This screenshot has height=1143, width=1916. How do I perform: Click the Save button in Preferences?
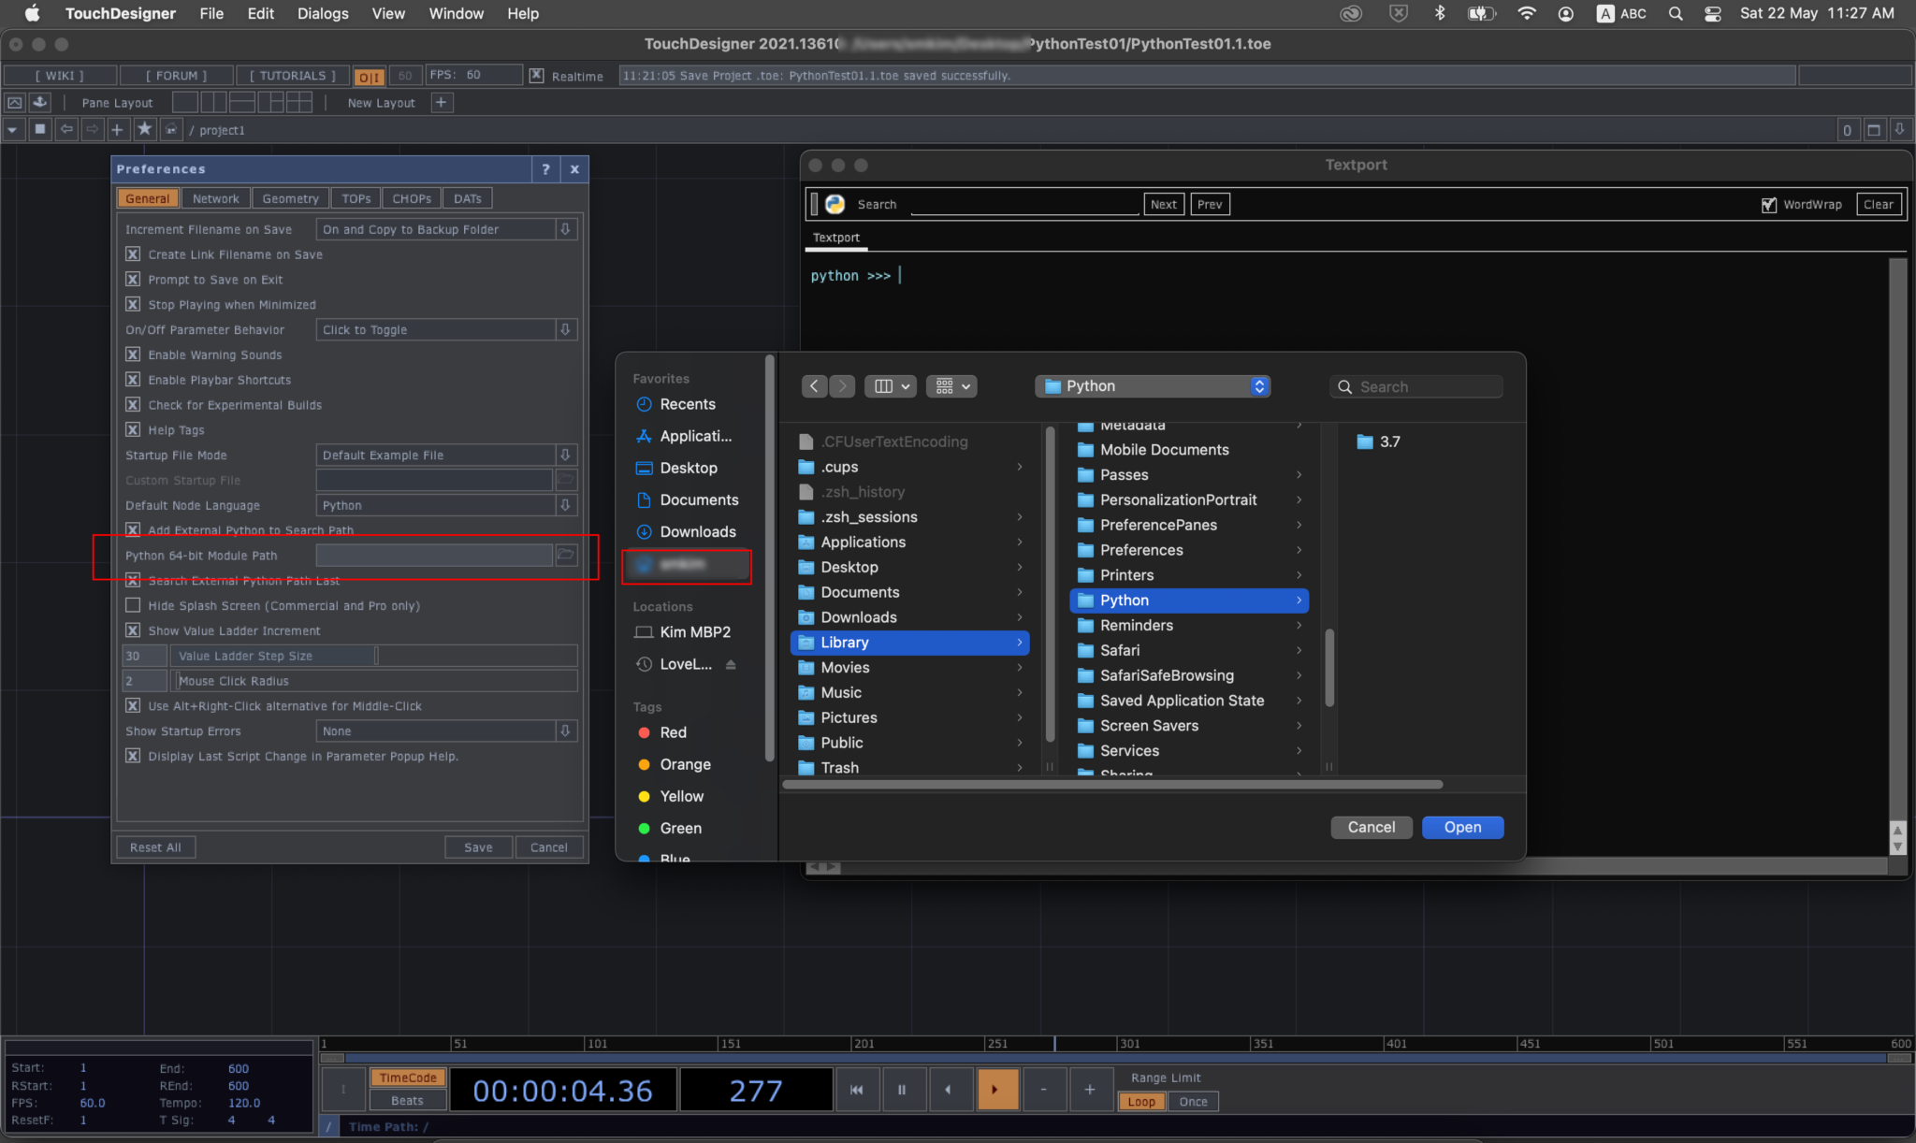click(478, 846)
